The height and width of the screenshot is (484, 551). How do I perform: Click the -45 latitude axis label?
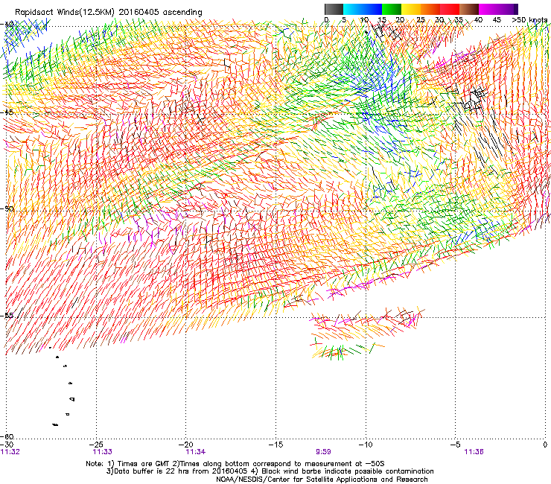pyautogui.click(x=7, y=112)
